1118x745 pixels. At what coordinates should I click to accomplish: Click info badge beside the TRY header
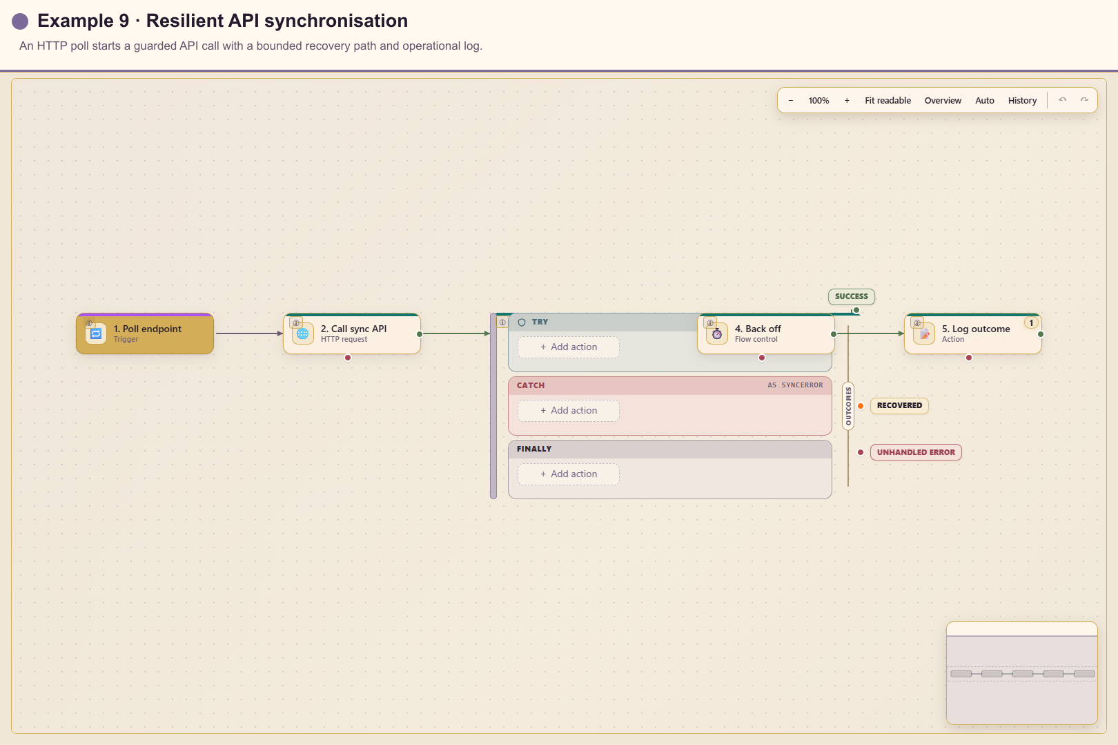pyautogui.click(x=502, y=322)
